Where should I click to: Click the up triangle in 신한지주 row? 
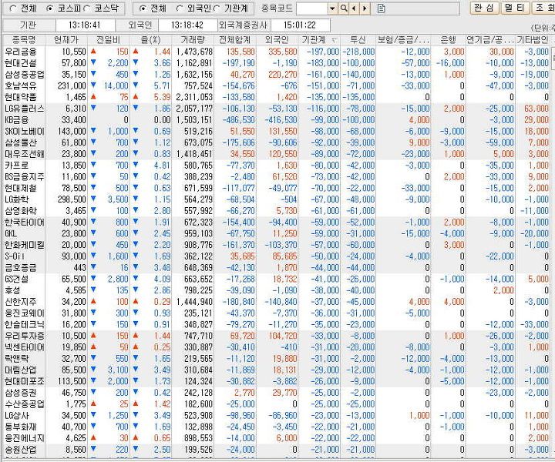coord(93,301)
